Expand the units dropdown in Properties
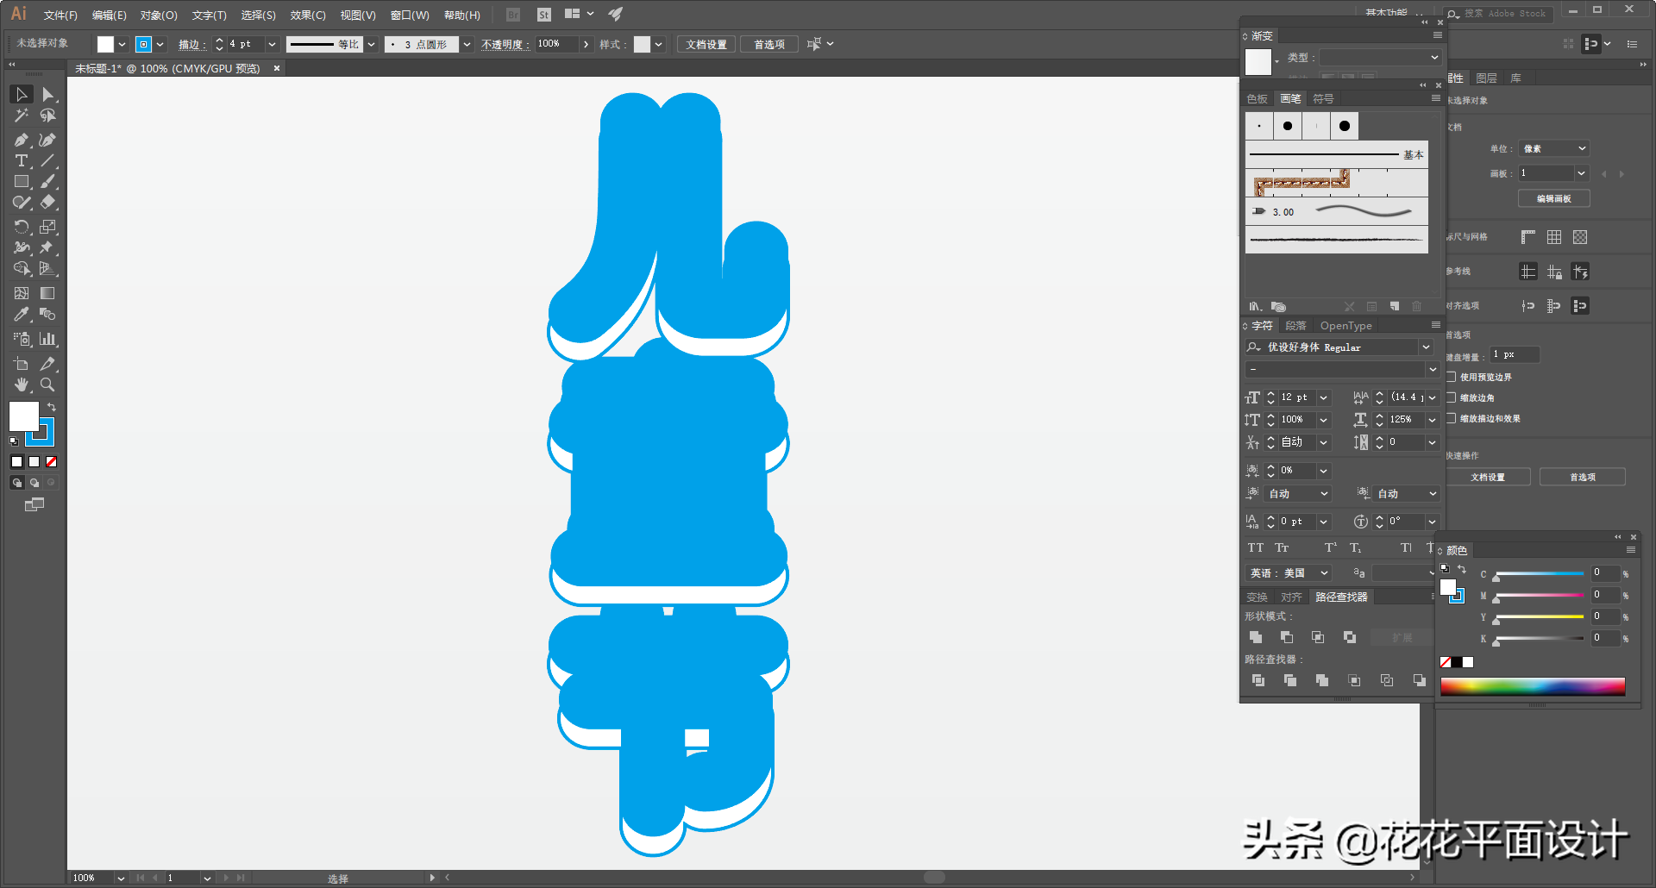Screen dimensions: 1656x888 [x=1581, y=148]
